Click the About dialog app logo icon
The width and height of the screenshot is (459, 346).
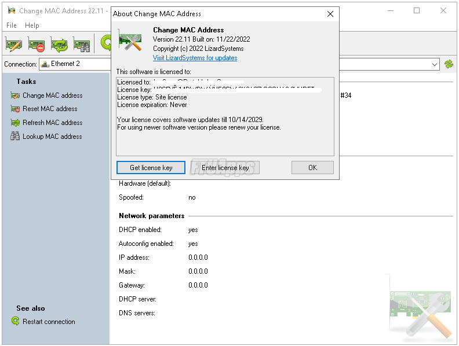130,41
